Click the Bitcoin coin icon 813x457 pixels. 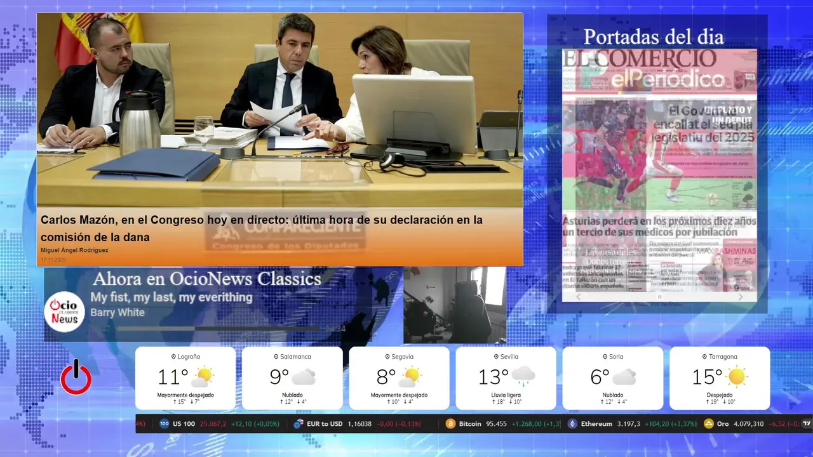point(450,424)
